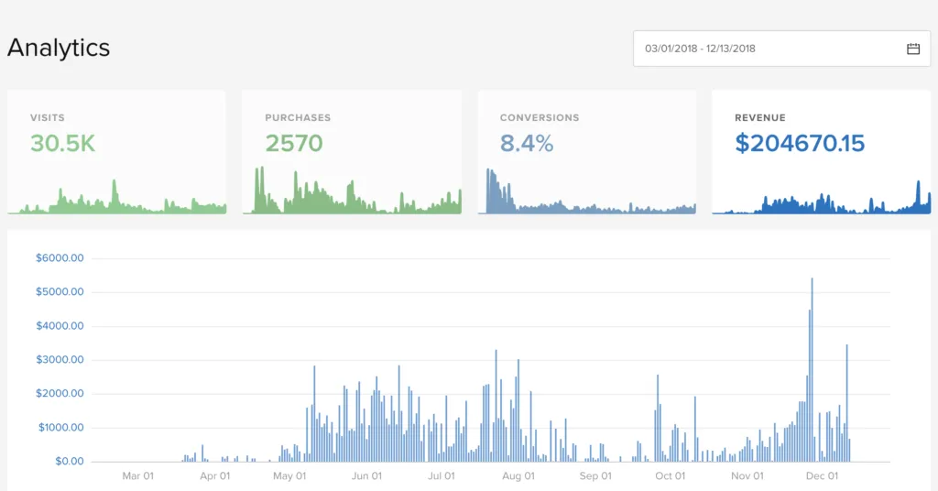The width and height of the screenshot is (938, 491).
Task: Click the Nov 01 axis label
Action: click(x=747, y=476)
